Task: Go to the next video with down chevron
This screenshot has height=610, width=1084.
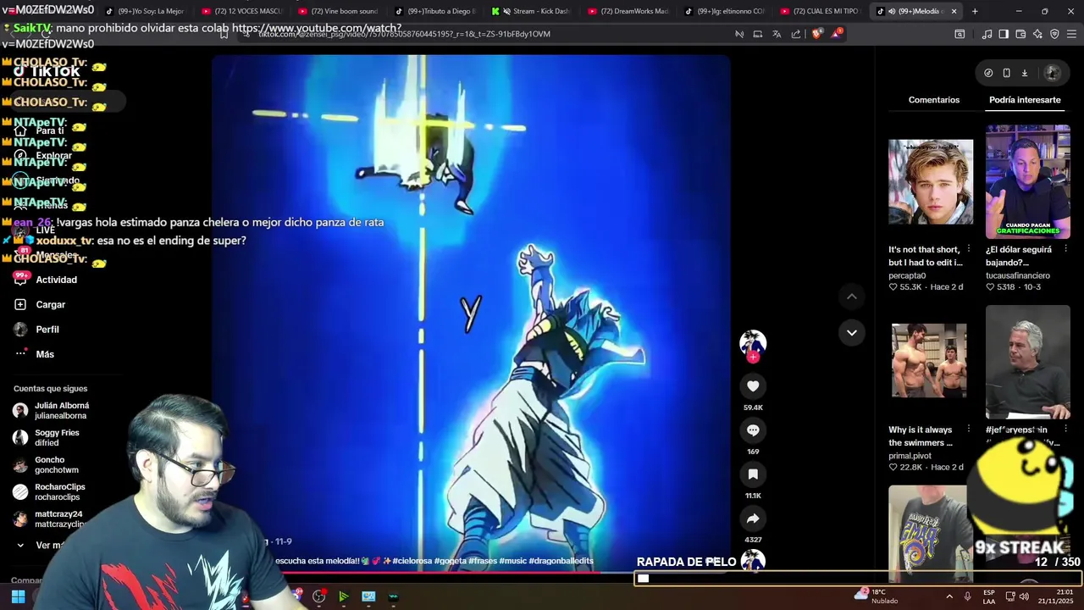Action: point(852,332)
